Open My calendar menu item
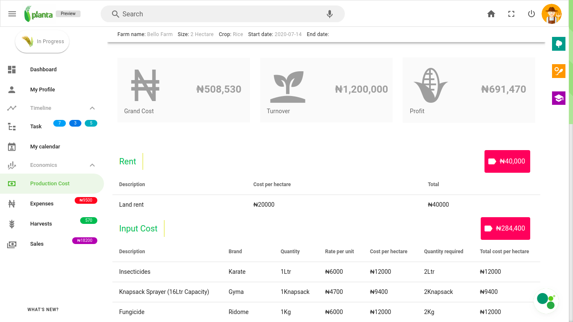 coord(52,147)
